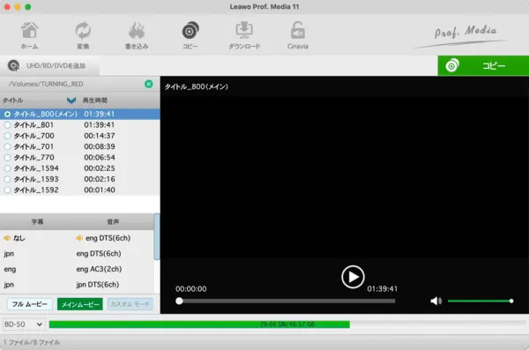Click duration 00:06:54 of タイトル_770

100,157
